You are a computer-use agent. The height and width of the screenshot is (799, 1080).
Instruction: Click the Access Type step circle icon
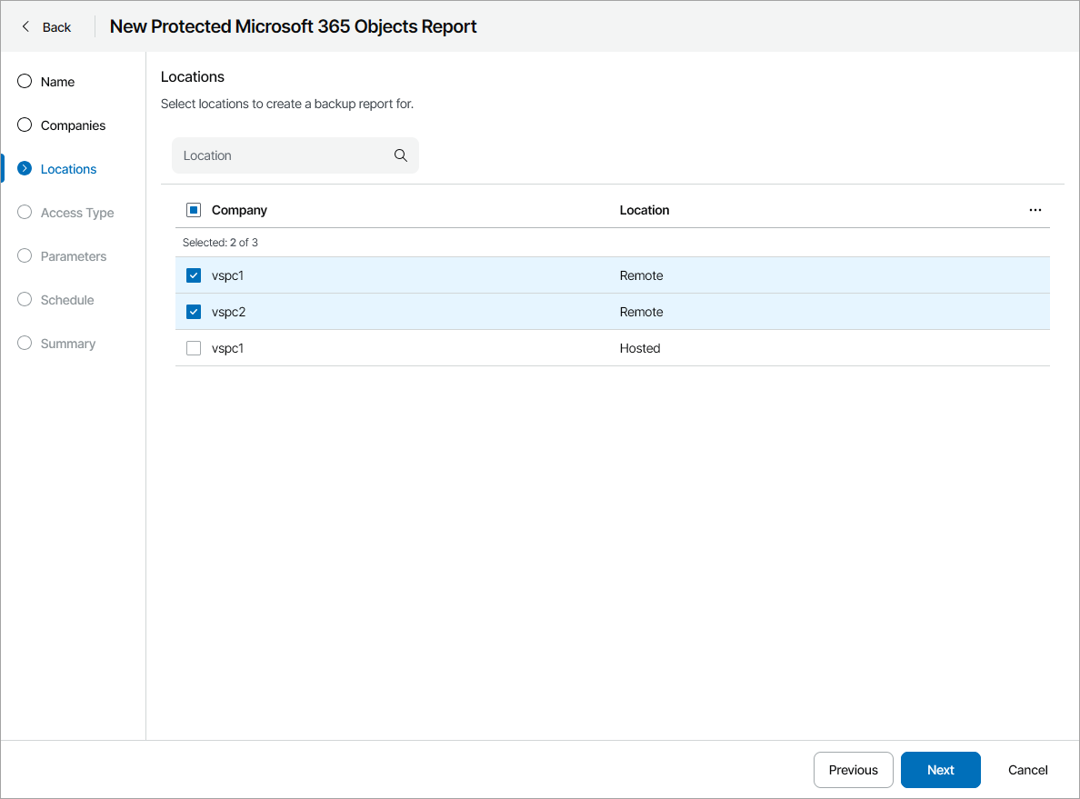25,213
